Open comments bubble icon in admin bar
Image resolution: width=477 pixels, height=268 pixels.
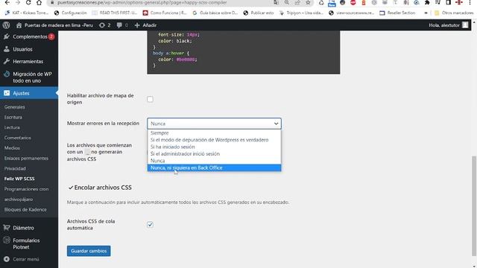(x=119, y=25)
